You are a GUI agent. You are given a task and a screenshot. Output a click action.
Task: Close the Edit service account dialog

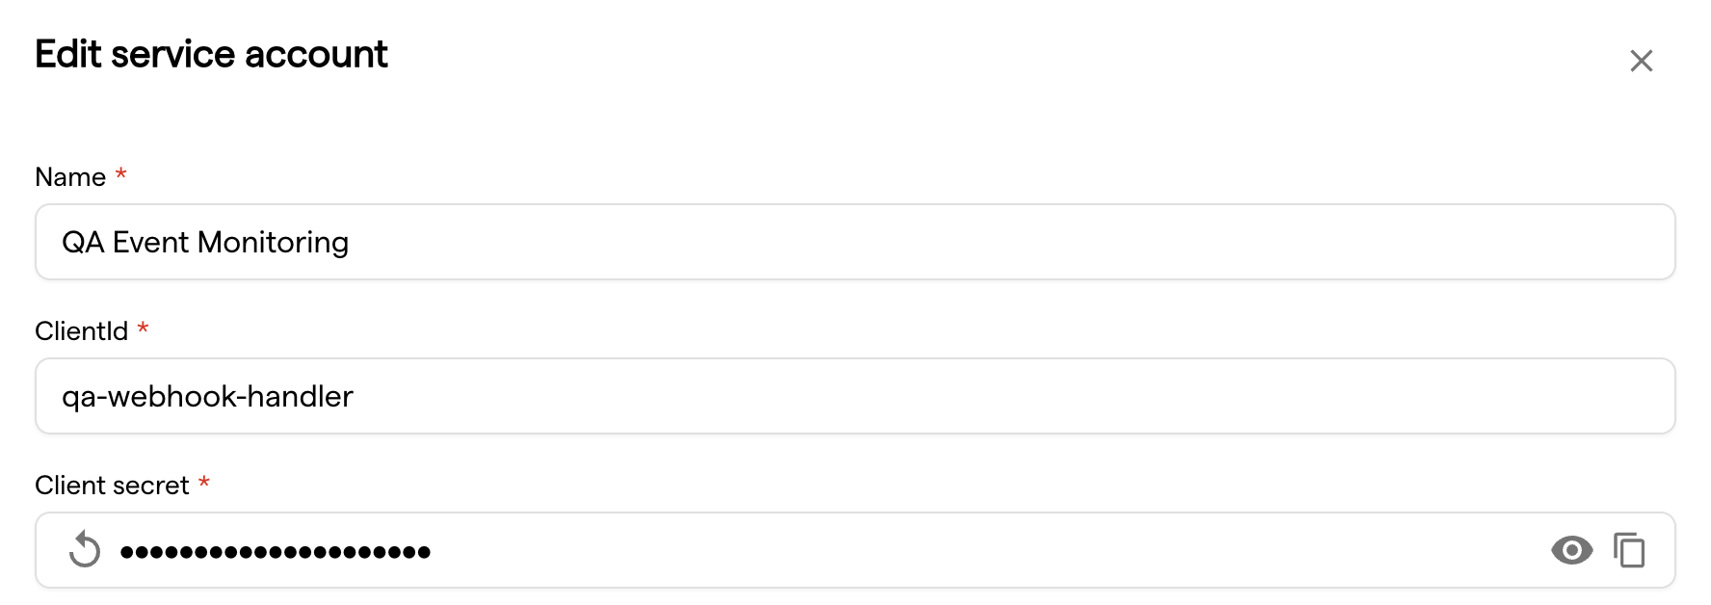pyautogui.click(x=1641, y=61)
